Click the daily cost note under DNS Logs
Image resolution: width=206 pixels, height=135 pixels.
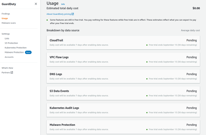pyautogui.click(x=79, y=79)
